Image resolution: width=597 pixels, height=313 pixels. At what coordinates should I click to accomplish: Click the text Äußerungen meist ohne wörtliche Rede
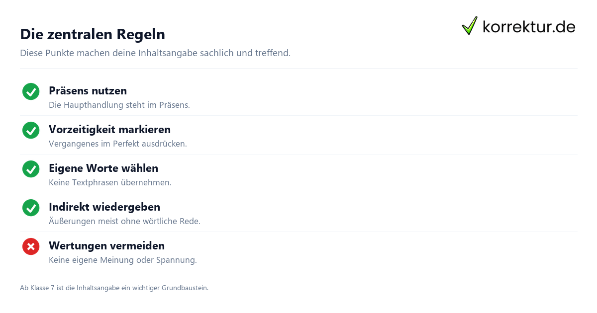[x=124, y=222]
